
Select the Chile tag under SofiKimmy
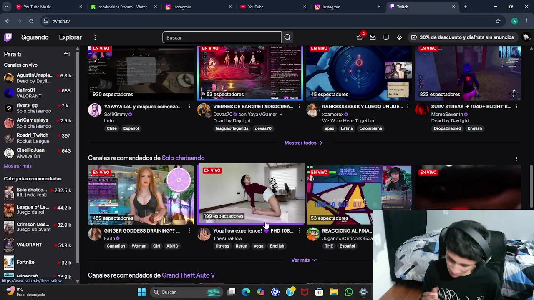111,128
